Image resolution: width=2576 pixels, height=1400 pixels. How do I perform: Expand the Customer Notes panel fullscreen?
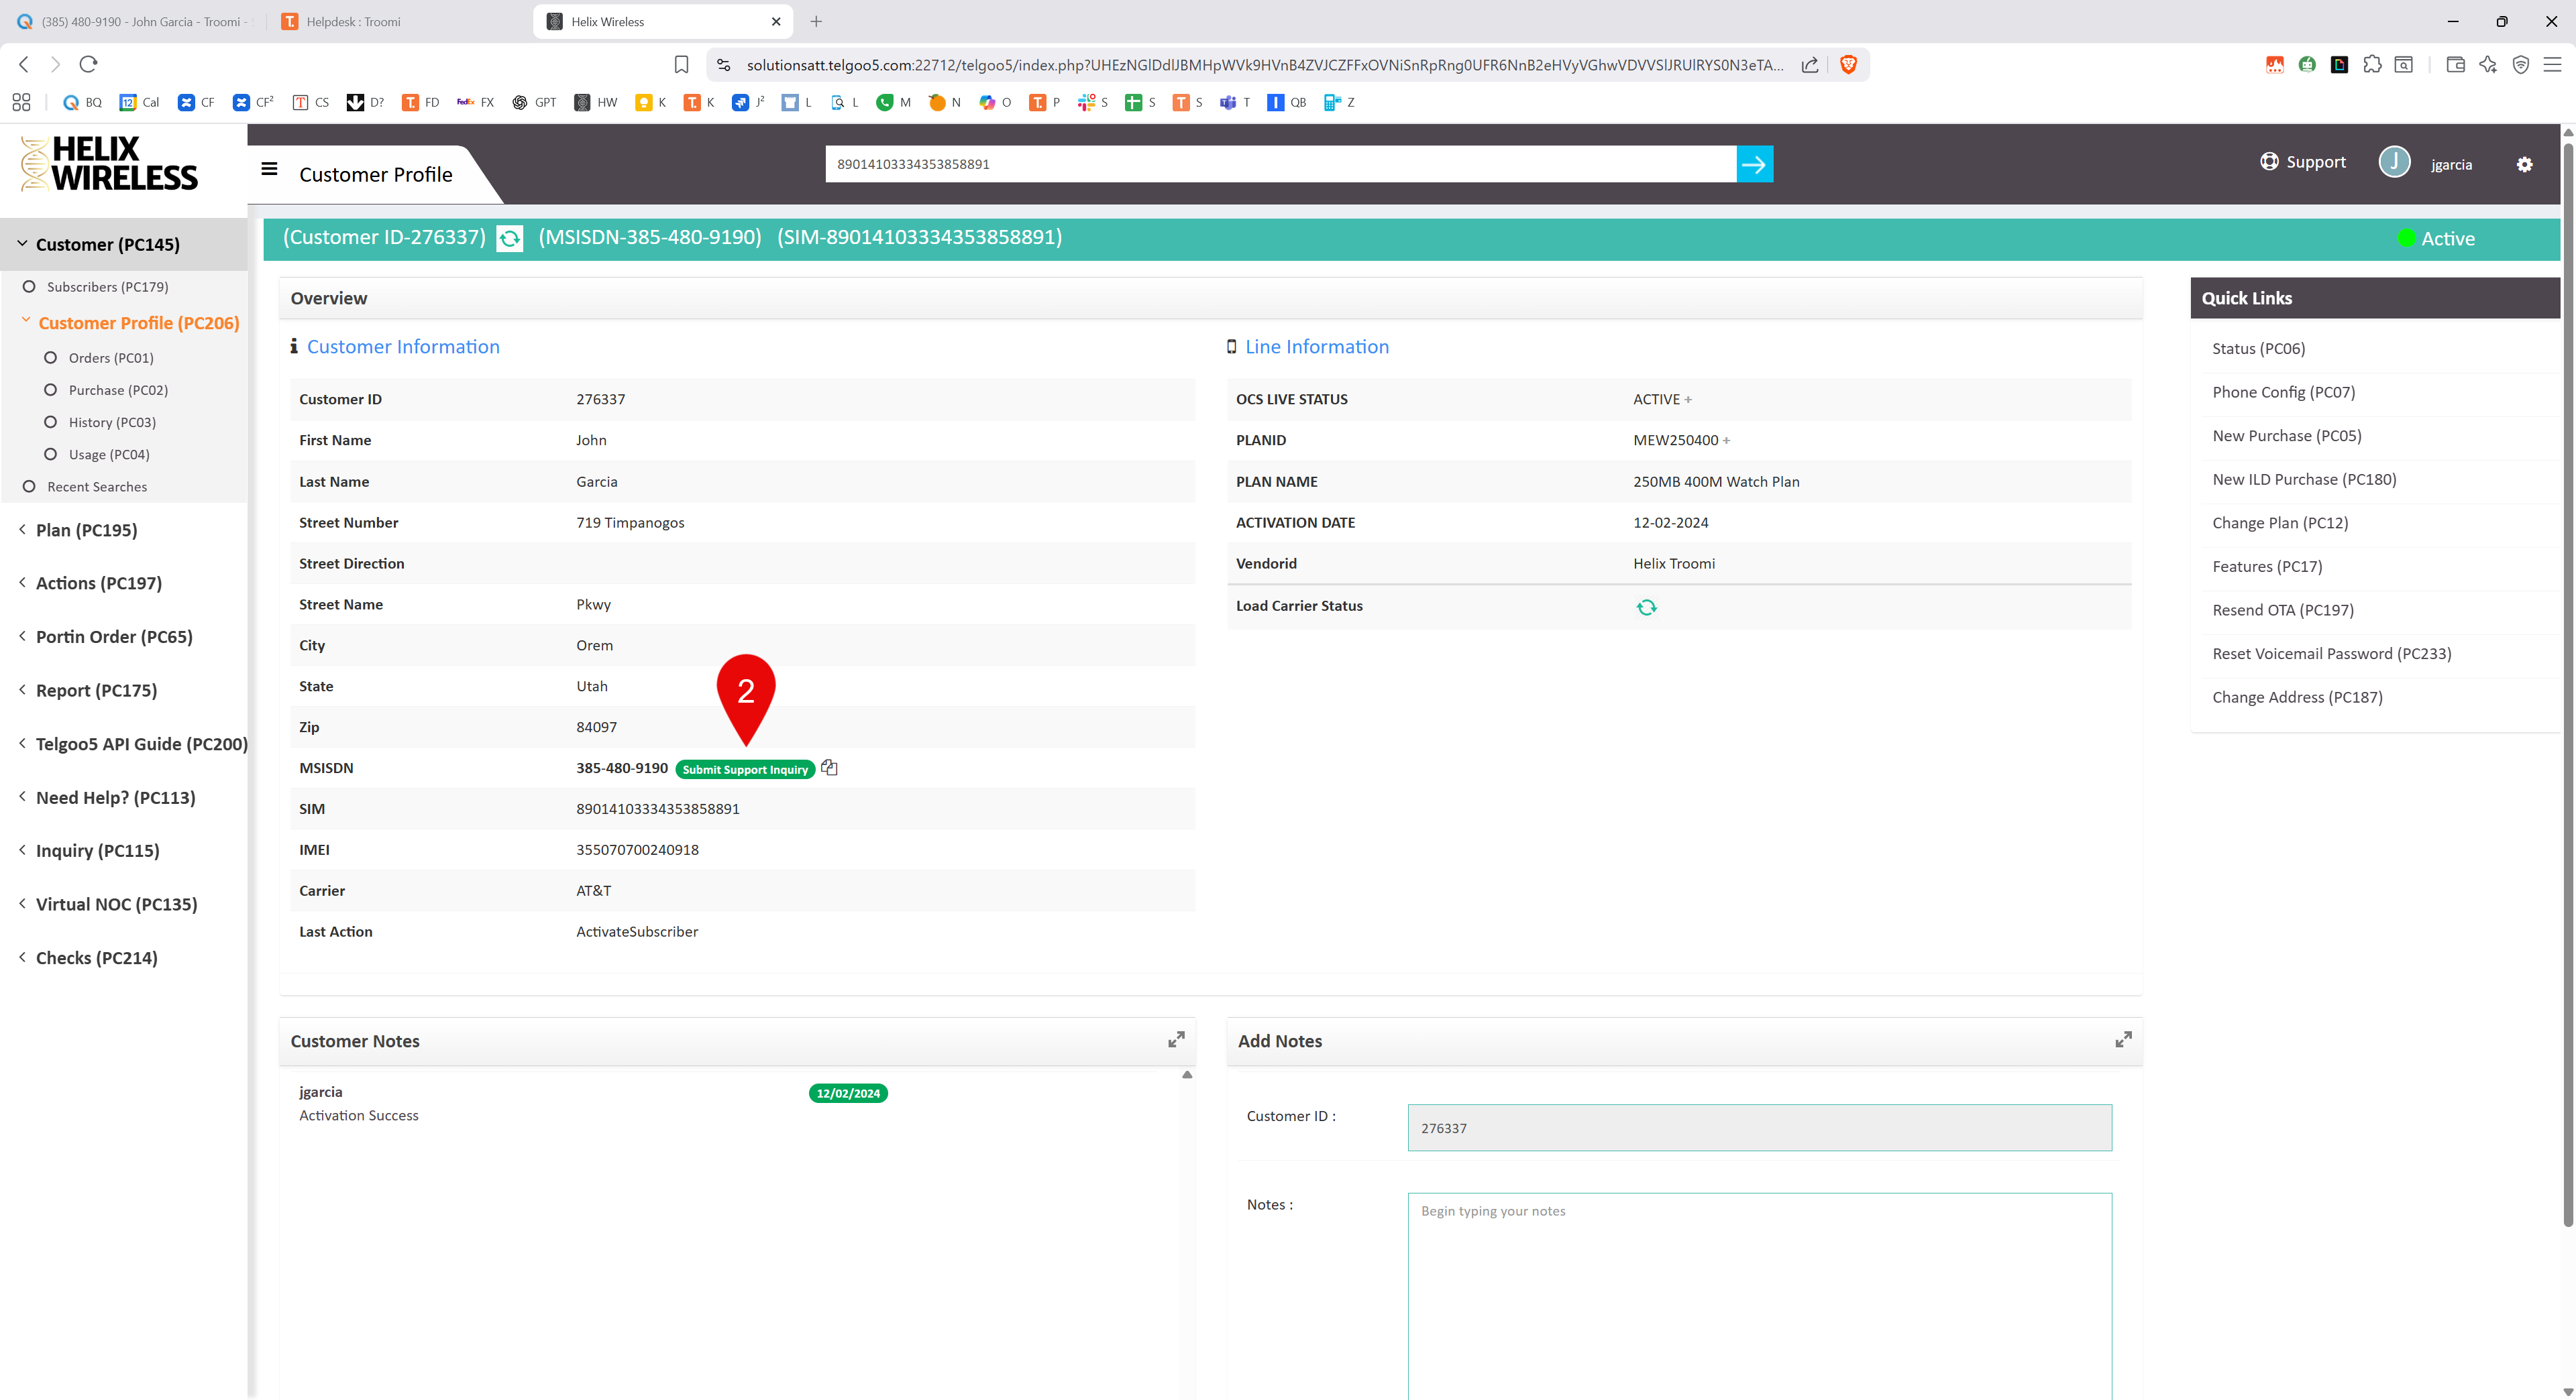click(1176, 1040)
